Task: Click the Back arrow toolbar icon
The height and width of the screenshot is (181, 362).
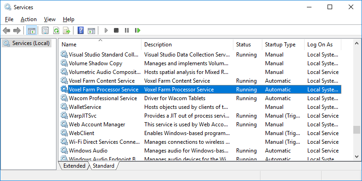Action: [6, 30]
